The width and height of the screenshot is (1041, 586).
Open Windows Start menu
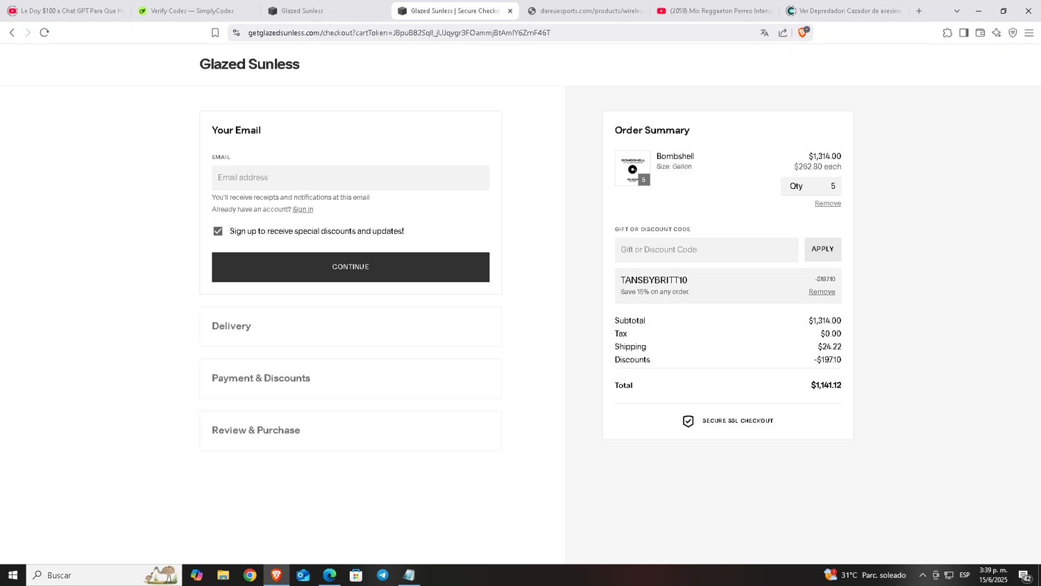(12, 575)
